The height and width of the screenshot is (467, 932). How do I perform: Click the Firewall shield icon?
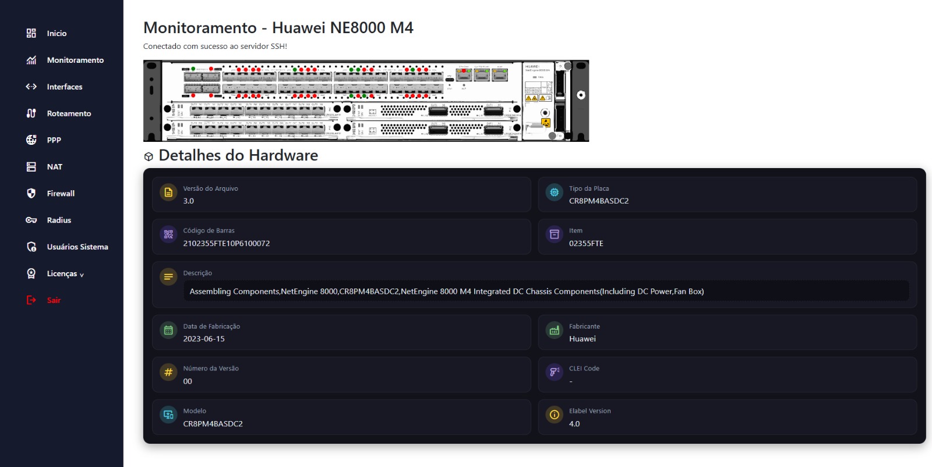coord(31,193)
